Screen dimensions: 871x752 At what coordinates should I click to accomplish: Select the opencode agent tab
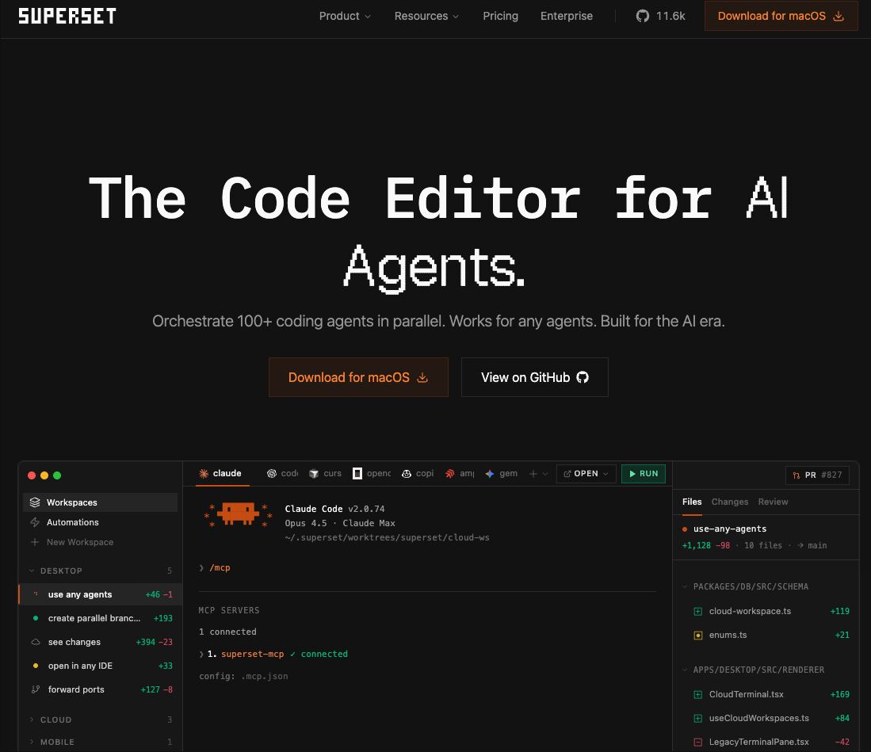tap(372, 473)
